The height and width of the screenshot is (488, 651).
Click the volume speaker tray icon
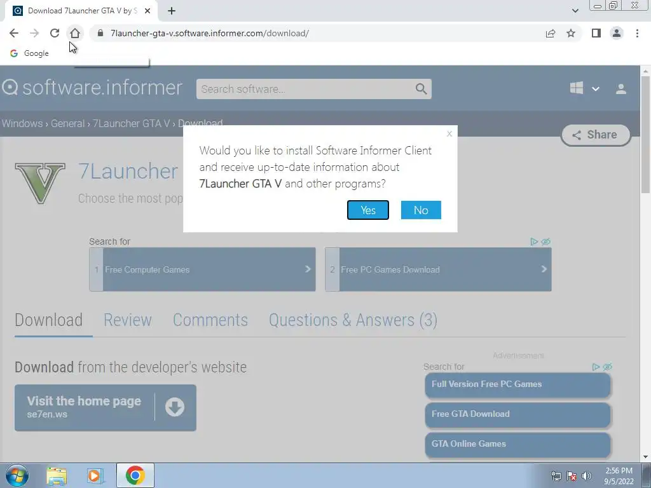pos(587,476)
